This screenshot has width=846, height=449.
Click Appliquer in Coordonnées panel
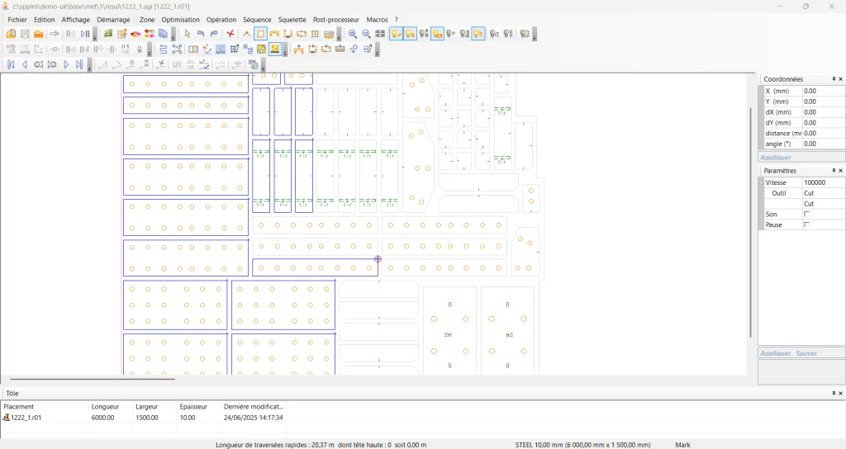[x=776, y=157]
